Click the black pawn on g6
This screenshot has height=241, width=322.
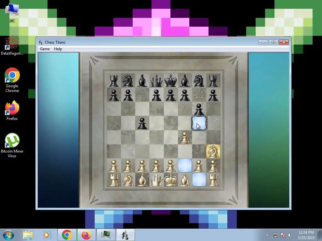(x=199, y=109)
